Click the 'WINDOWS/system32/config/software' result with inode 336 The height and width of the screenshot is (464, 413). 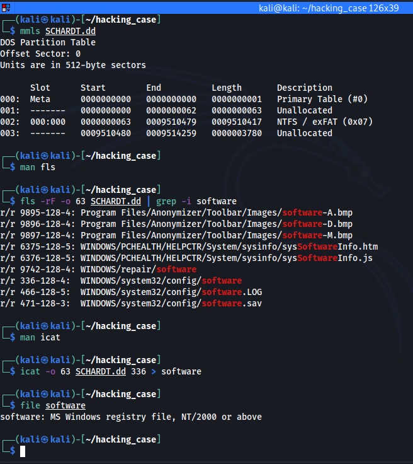click(161, 281)
